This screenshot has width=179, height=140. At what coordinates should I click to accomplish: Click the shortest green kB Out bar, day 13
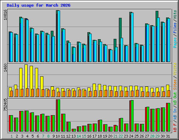click(x=74, y=130)
